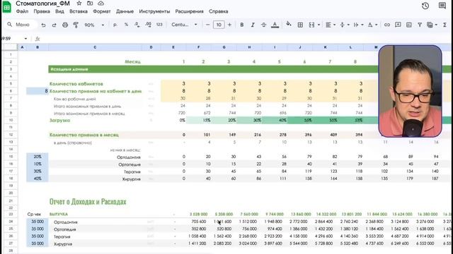Click the font size field
The image size is (453, 254).
[x=219, y=25]
